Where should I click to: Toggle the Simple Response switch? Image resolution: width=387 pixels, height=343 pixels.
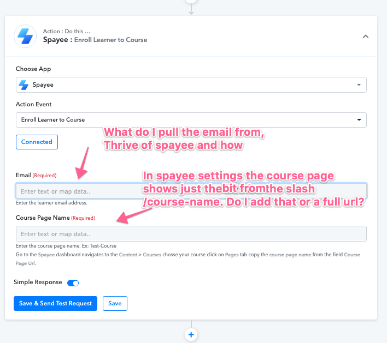tap(73, 283)
